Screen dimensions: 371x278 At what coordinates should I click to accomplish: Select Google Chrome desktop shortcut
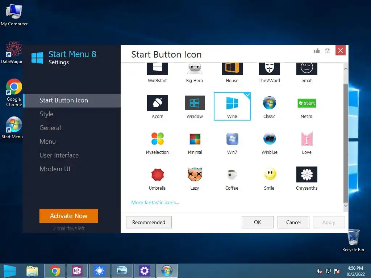[14, 93]
